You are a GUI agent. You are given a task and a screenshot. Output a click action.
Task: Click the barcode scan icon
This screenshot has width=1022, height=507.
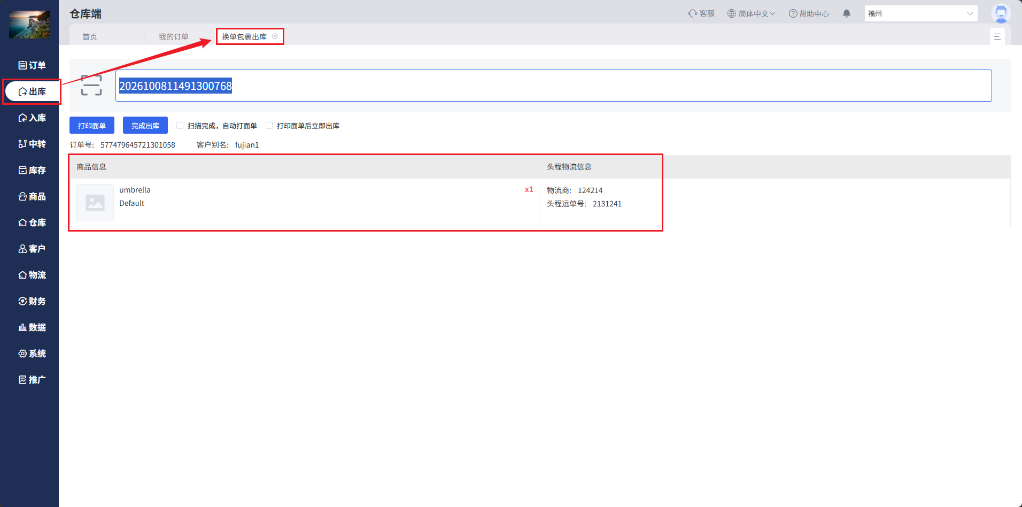(x=91, y=85)
